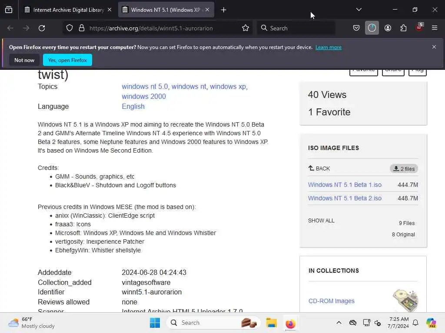Click the Firefox taskbar icon

pos(290,323)
